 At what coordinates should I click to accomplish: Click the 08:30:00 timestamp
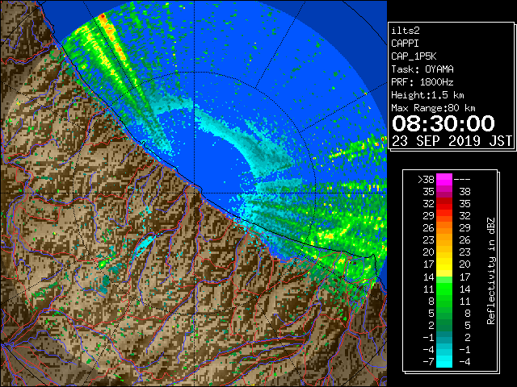(443, 123)
